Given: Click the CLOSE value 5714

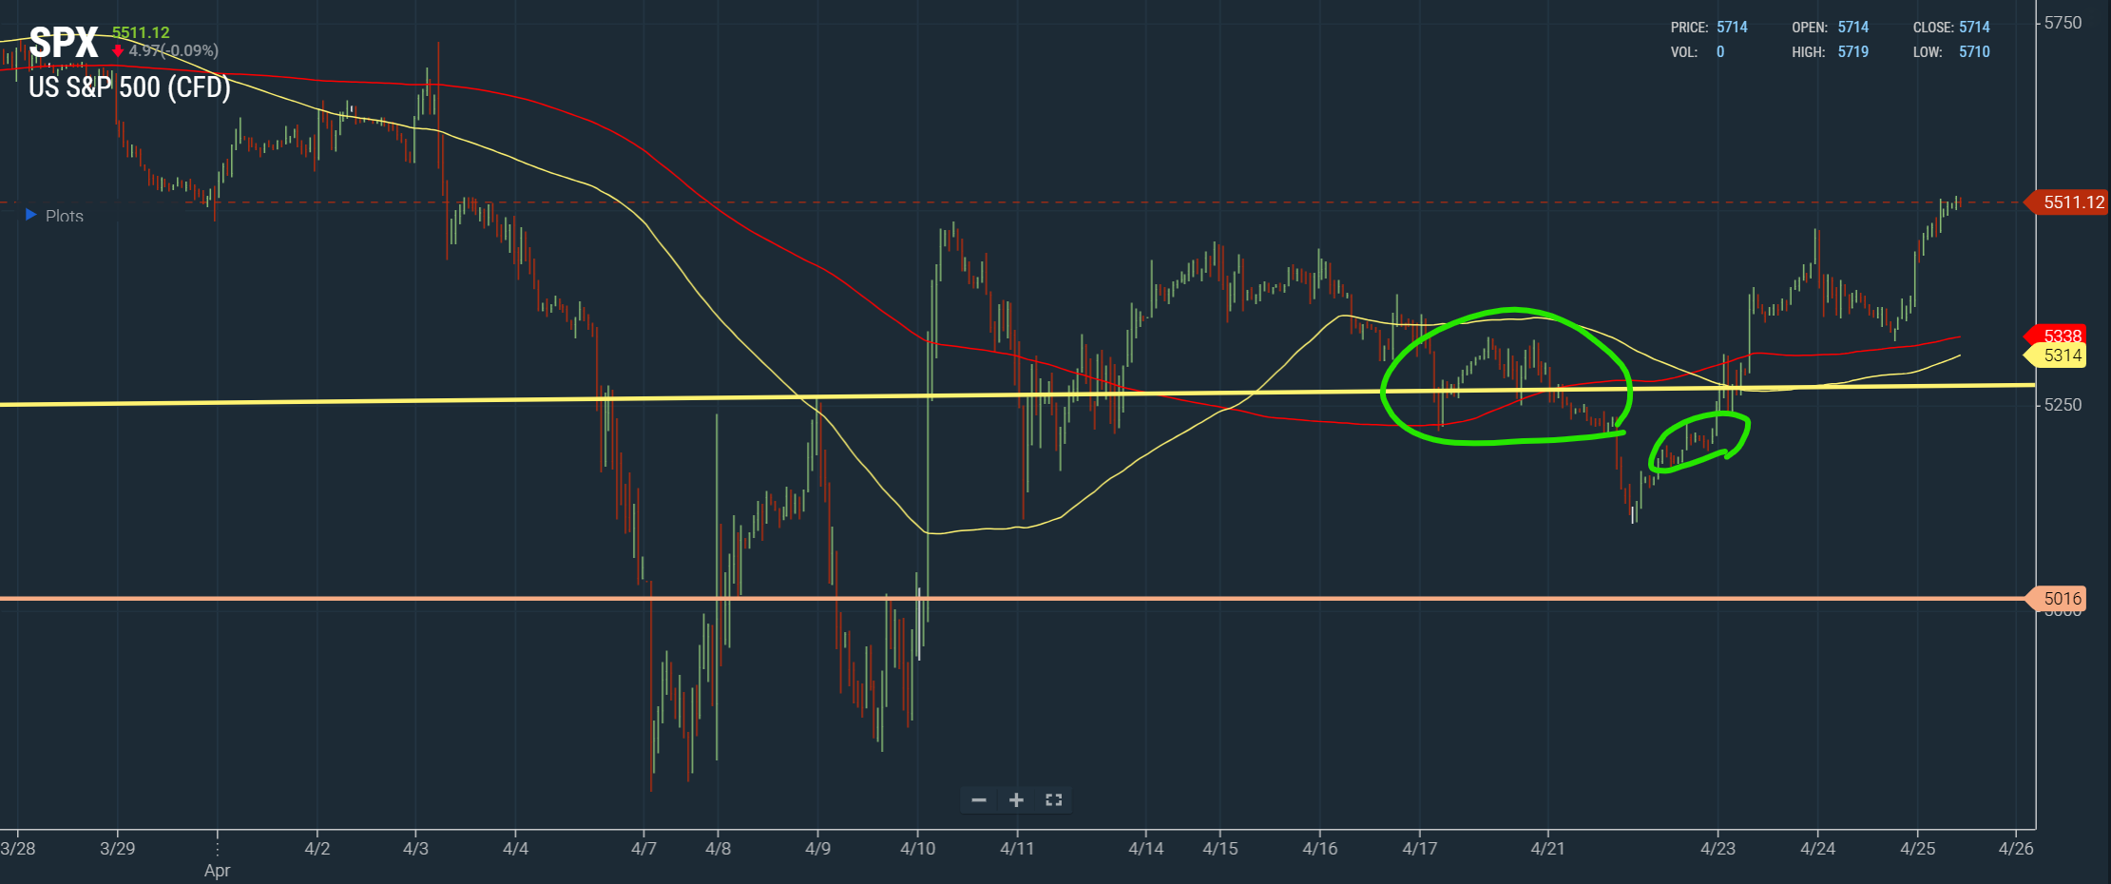Looking at the screenshot, I should (x=1974, y=28).
